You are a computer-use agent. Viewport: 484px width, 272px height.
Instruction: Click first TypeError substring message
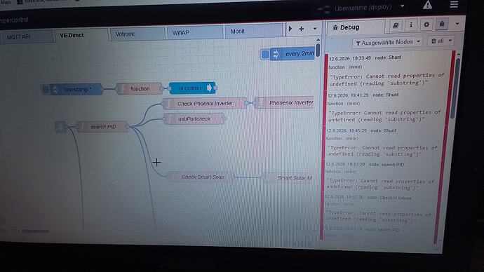coord(386,79)
